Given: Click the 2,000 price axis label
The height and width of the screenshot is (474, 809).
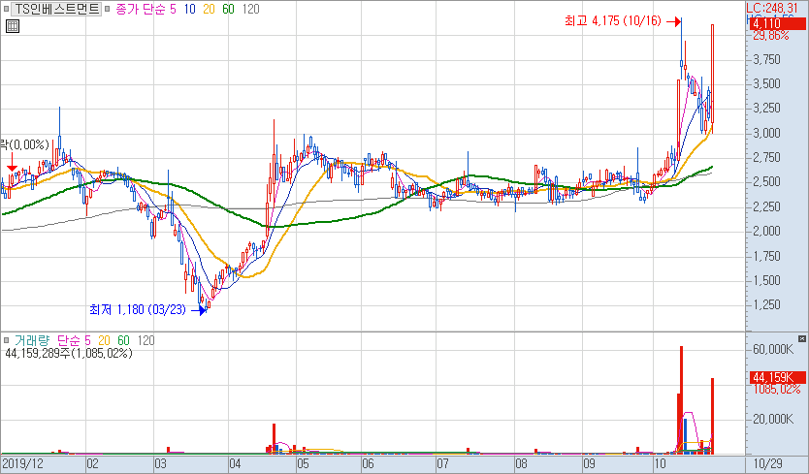Looking at the screenshot, I should 766,231.
